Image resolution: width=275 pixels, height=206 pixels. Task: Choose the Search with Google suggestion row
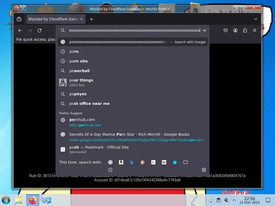pos(133,42)
